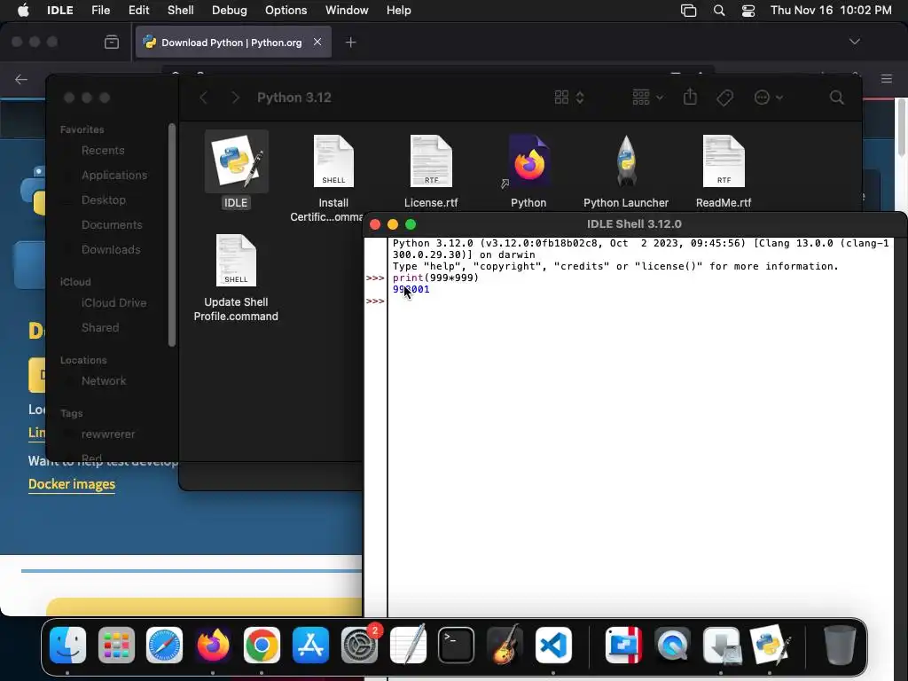Open Launchpad from the Dock
The image size is (908, 681).
(116, 646)
